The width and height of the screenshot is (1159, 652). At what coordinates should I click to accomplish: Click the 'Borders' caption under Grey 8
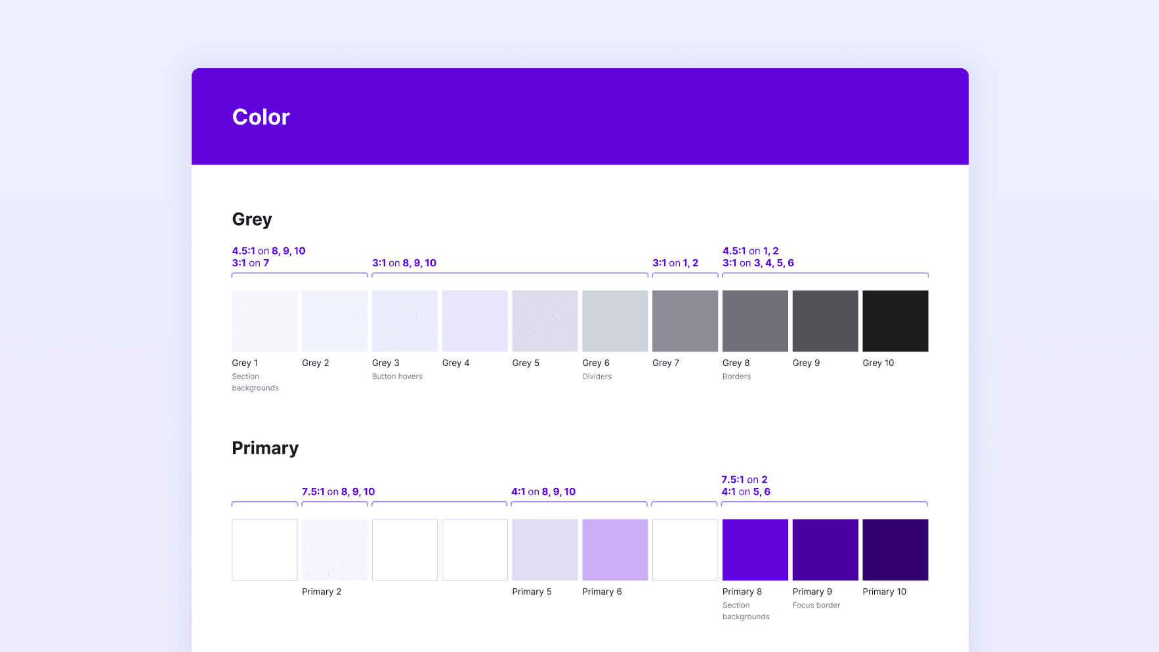click(x=736, y=377)
